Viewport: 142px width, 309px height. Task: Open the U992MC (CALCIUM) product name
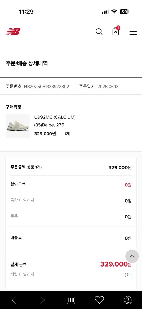(55, 117)
